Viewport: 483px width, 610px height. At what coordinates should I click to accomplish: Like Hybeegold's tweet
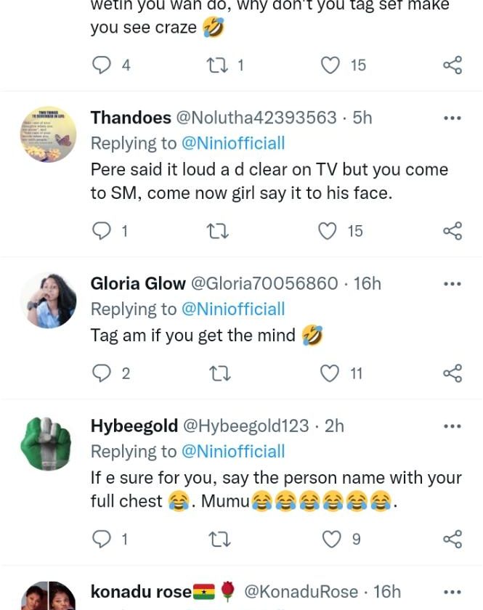coord(330,539)
